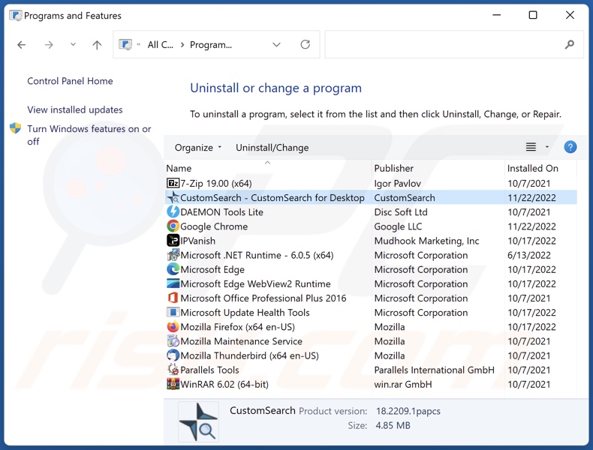Image resolution: width=593 pixels, height=450 pixels.
Task: Click the view layout icon
Action: (531, 146)
